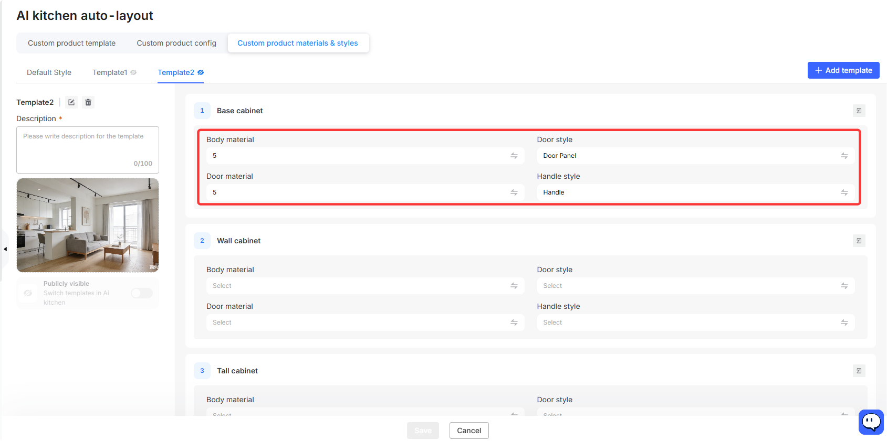Open the chat assistant bubble icon
887x441 pixels.
(871, 422)
